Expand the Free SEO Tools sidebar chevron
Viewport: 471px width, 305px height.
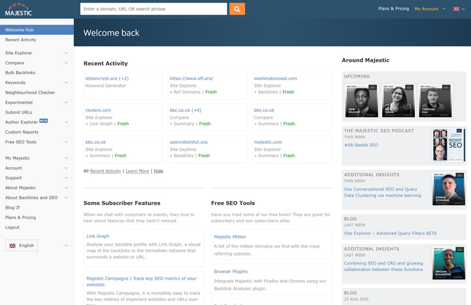coord(66,142)
